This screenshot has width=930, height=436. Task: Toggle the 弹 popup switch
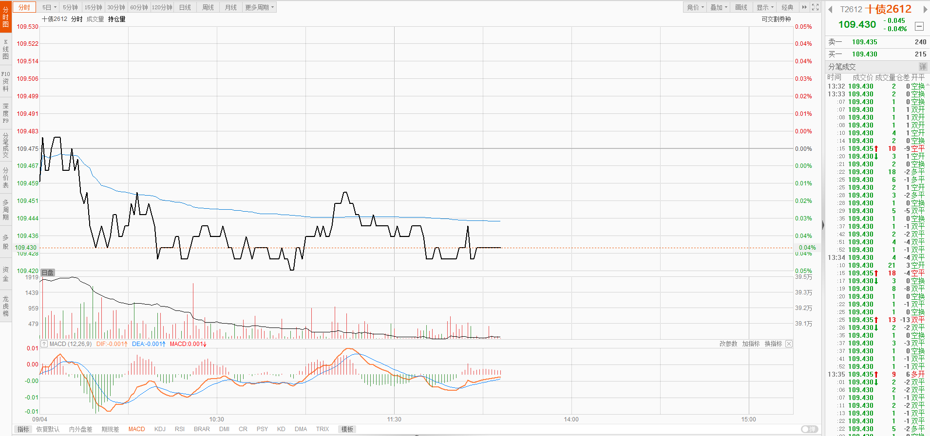click(x=809, y=429)
